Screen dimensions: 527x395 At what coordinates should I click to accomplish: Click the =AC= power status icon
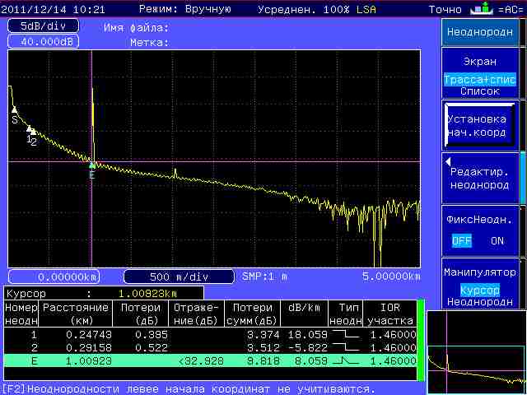(x=510, y=9)
